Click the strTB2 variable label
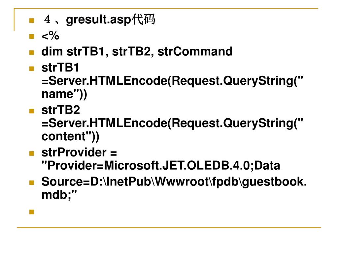Screen dimensions: 338x253 (61, 110)
